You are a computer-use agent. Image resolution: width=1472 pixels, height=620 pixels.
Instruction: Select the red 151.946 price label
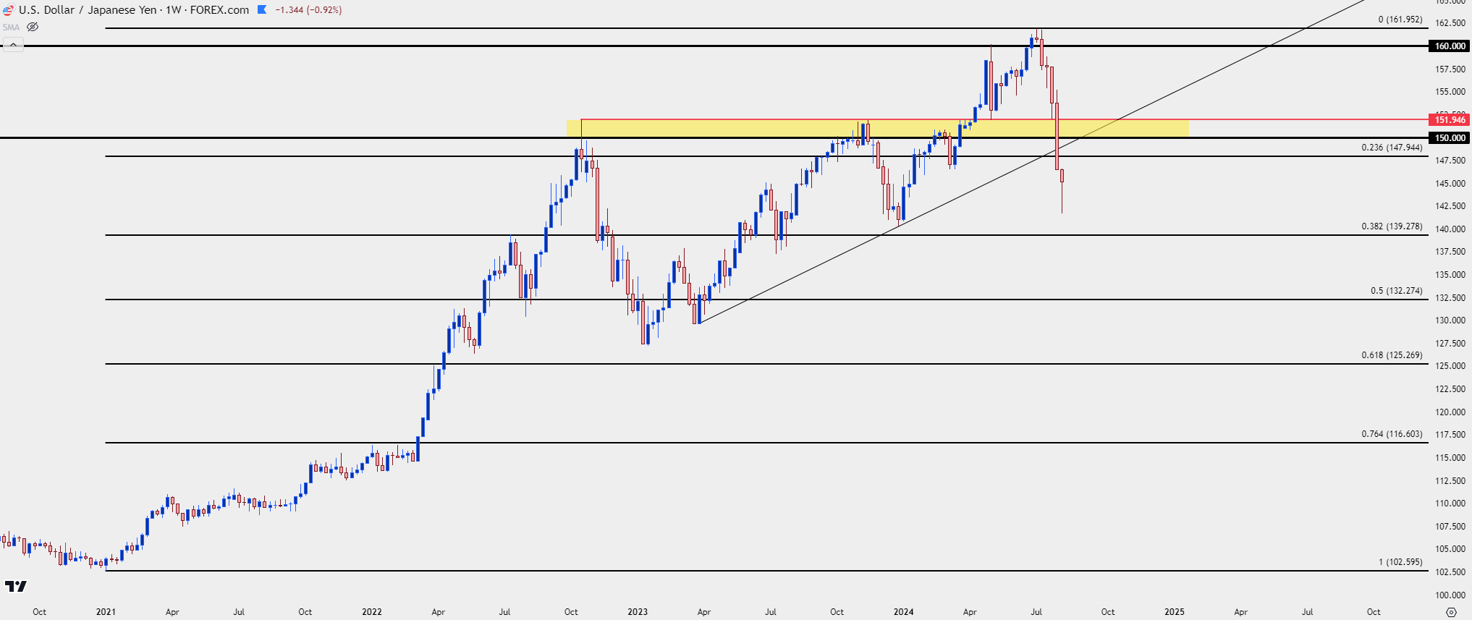(1450, 120)
